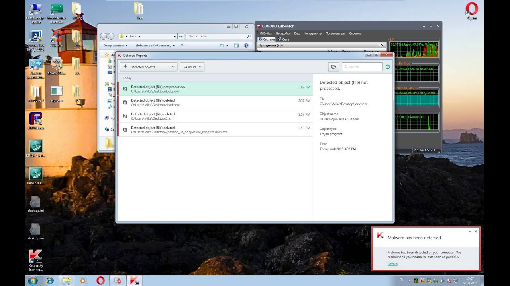Open the Настройки menu in KillSwitch
Image resolution: width=510 pixels, height=286 pixels.
(283, 33)
